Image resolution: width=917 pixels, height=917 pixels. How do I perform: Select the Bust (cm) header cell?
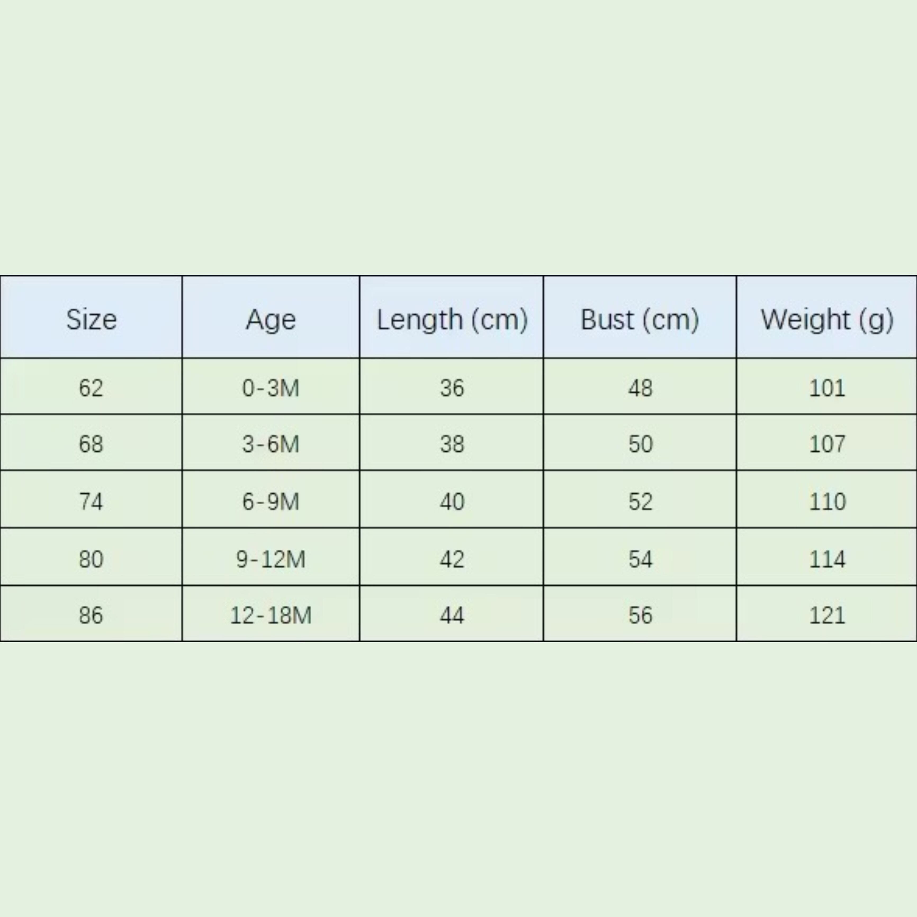(x=640, y=319)
